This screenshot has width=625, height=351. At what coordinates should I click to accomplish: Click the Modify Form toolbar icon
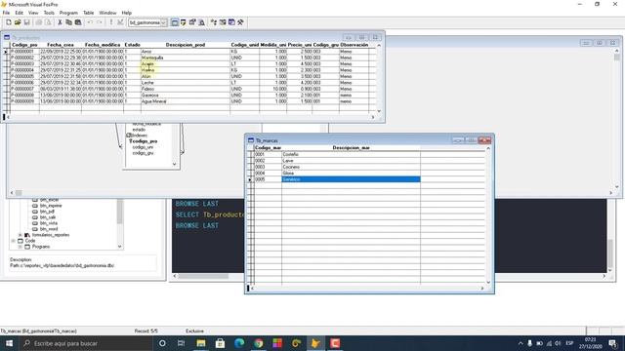[120, 22]
